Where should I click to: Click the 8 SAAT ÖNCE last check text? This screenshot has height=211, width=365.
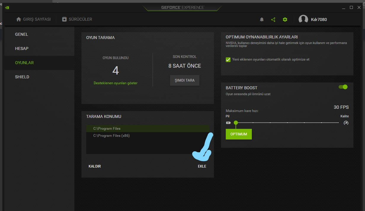coord(185,66)
